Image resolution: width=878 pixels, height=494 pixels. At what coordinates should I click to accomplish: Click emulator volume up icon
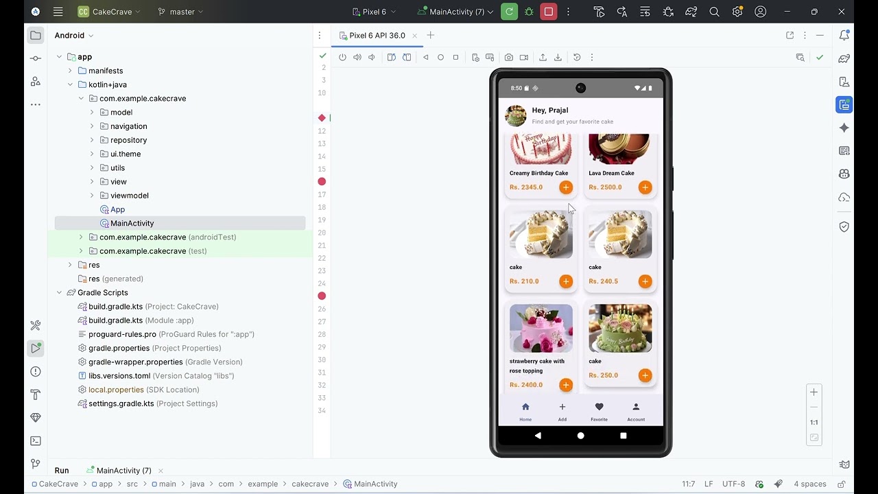coord(357,58)
